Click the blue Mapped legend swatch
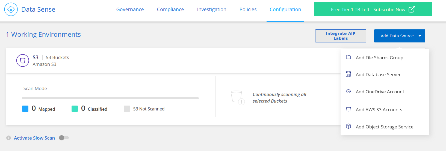Screen dimensions: 446x151 25,109
